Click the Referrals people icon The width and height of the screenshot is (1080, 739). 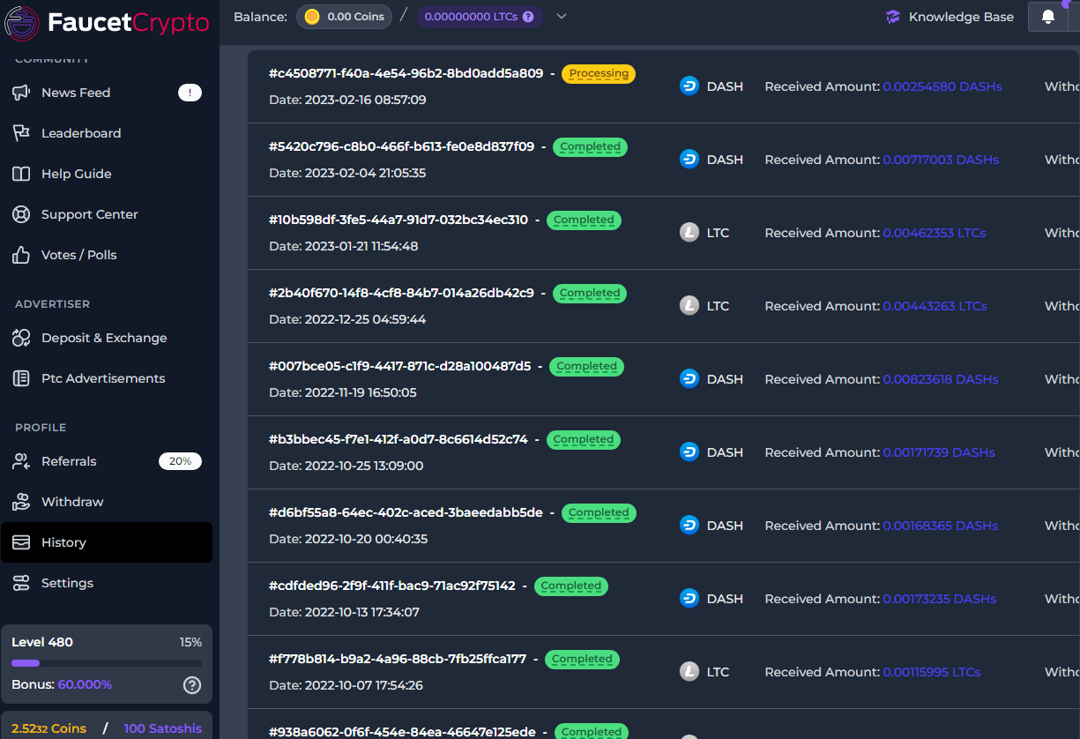21,461
